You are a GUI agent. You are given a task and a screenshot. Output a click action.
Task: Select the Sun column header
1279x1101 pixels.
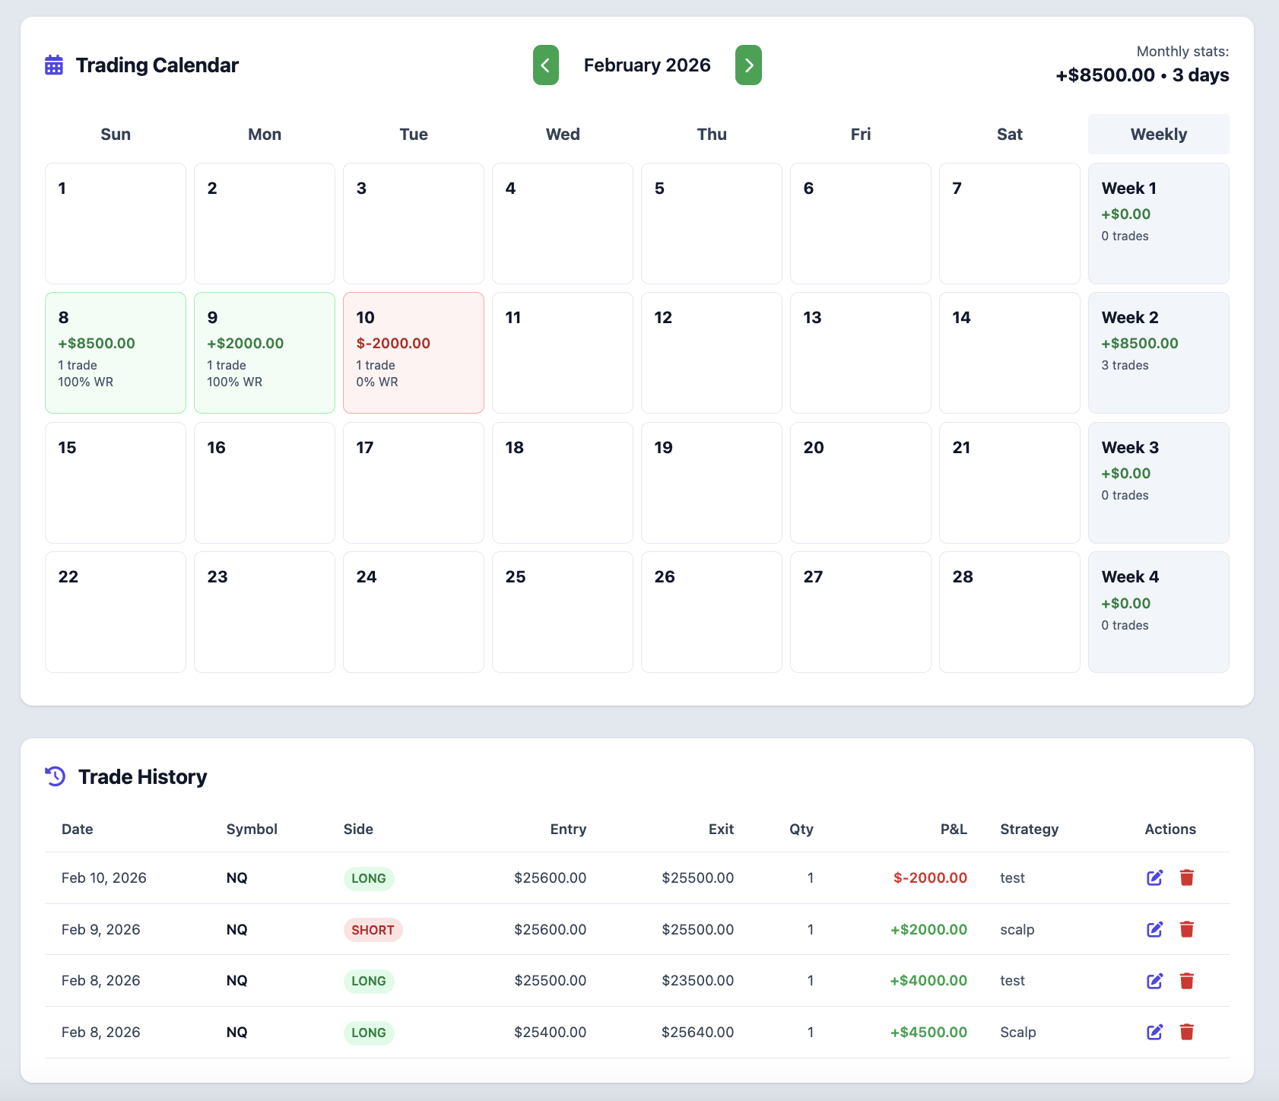click(x=115, y=134)
